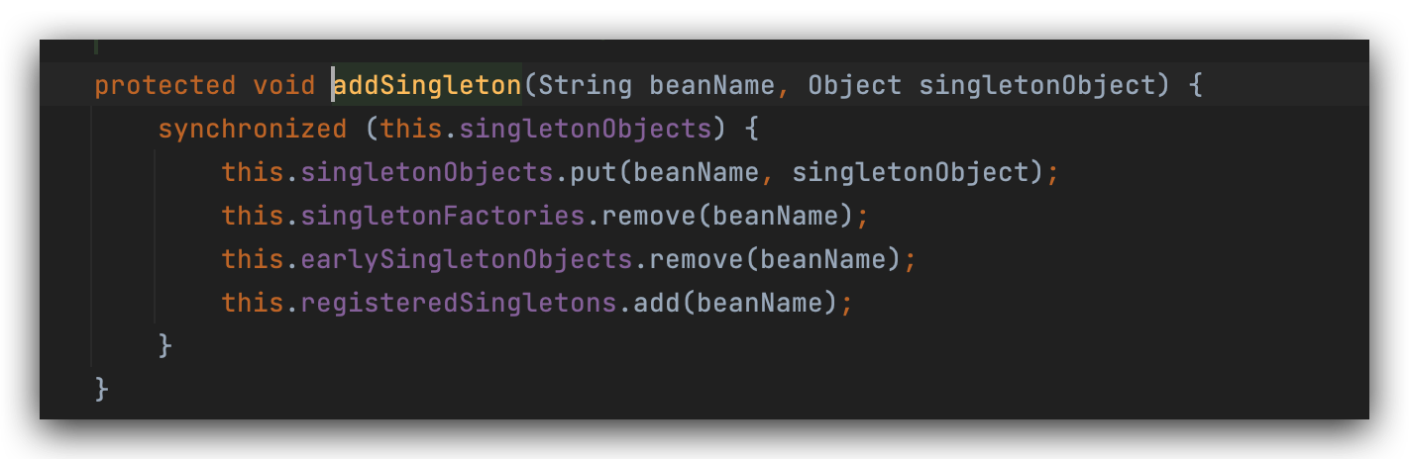The height and width of the screenshot is (459, 1409).
Task: Click this keyword on registeredSingletons line
Action: click(252, 302)
